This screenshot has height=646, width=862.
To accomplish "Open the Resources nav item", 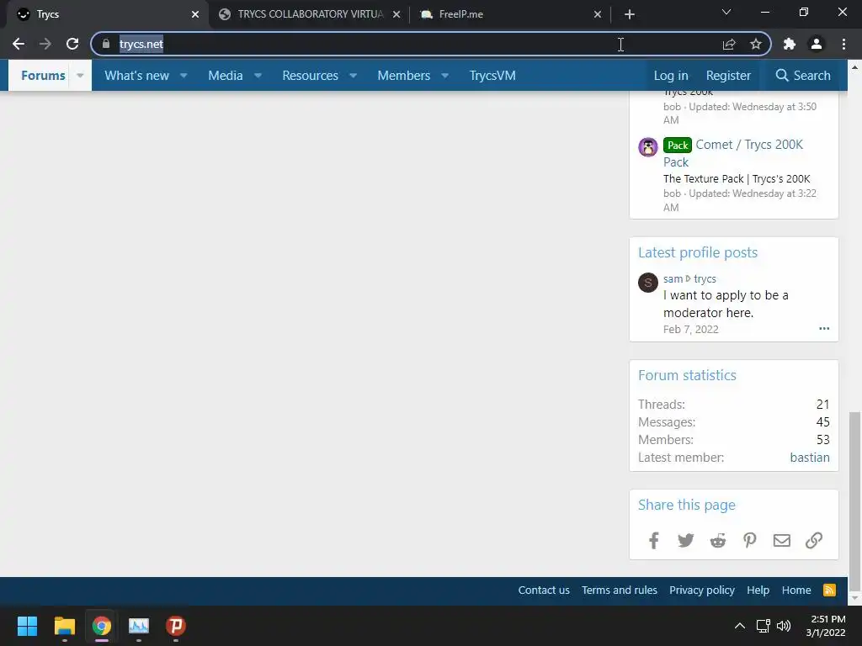I will 310,76.
